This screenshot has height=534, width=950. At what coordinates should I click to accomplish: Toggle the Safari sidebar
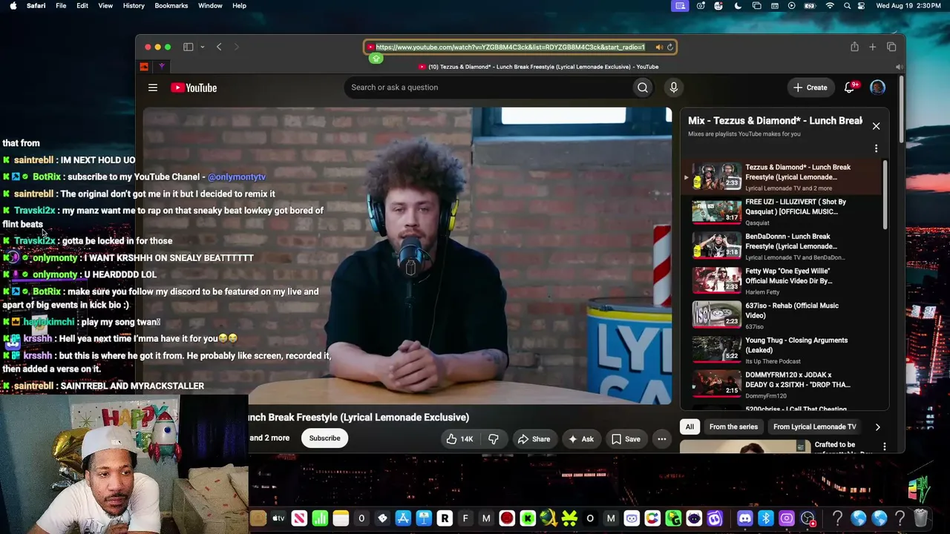click(x=189, y=47)
